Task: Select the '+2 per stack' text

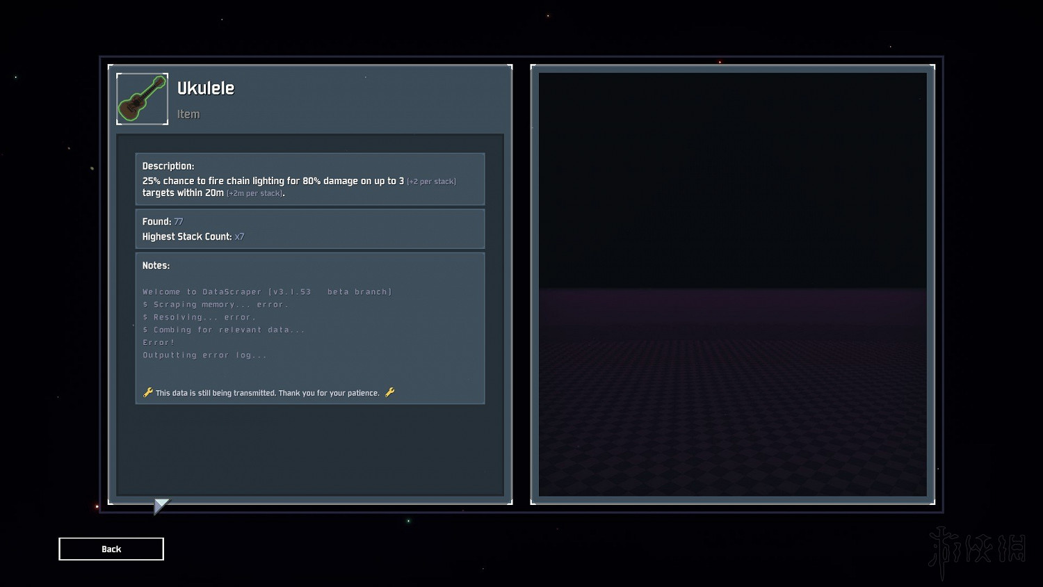Action: 431,182
